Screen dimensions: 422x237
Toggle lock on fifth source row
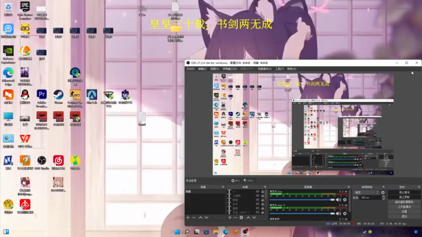(x=263, y=208)
